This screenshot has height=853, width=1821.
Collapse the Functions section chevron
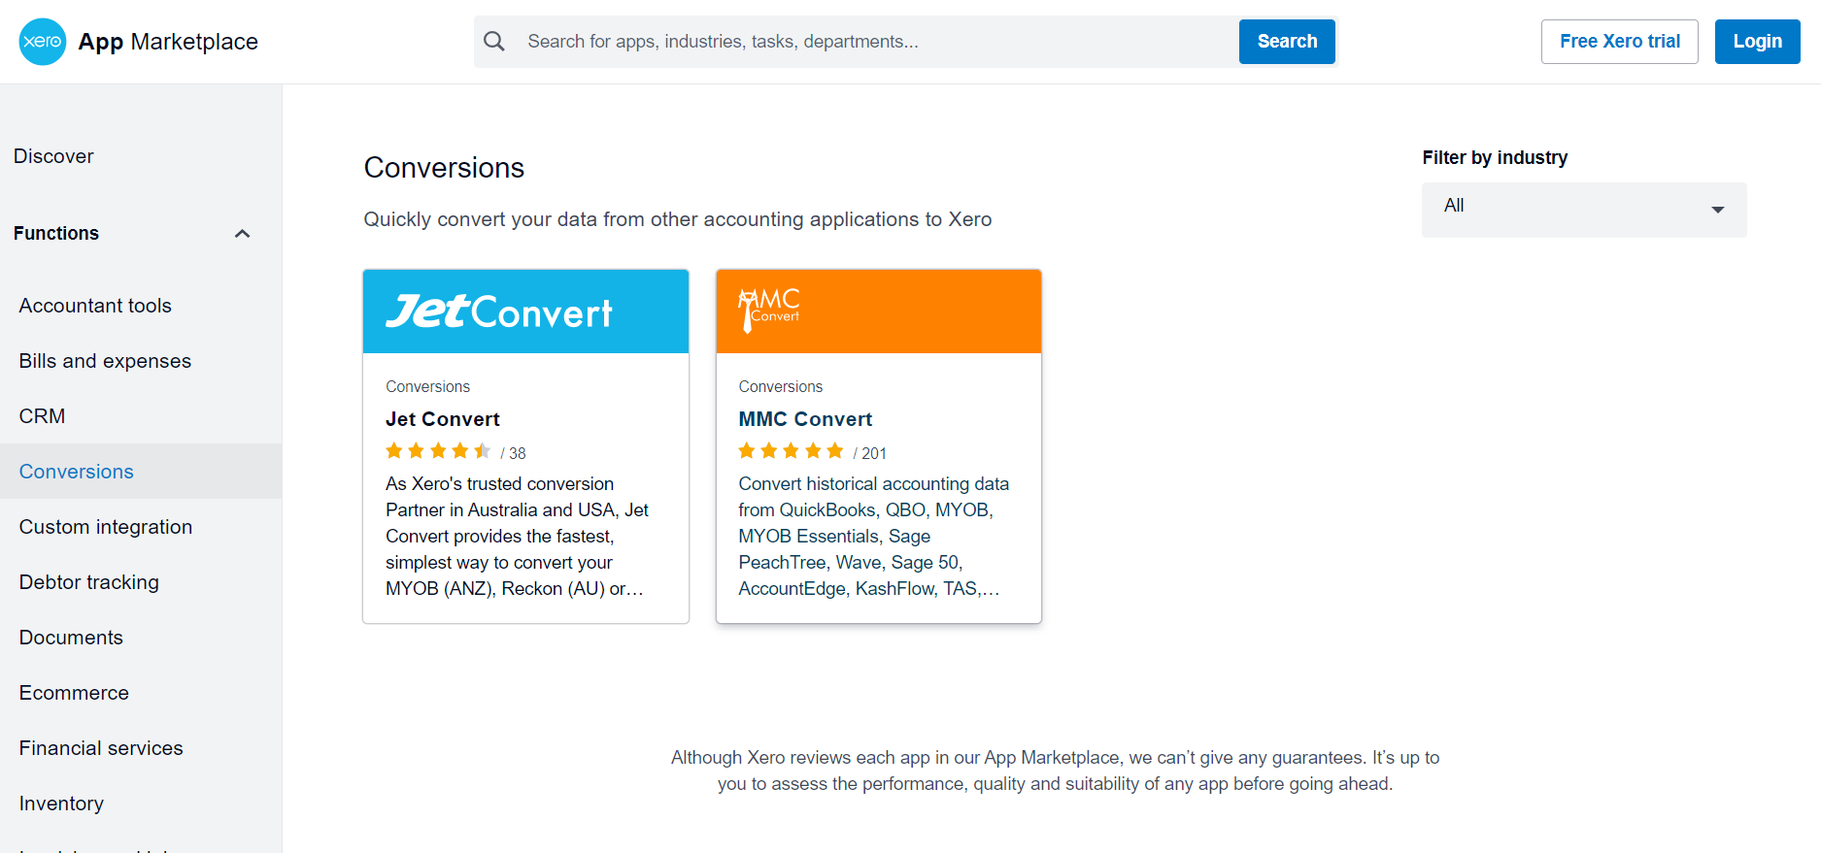click(x=243, y=234)
